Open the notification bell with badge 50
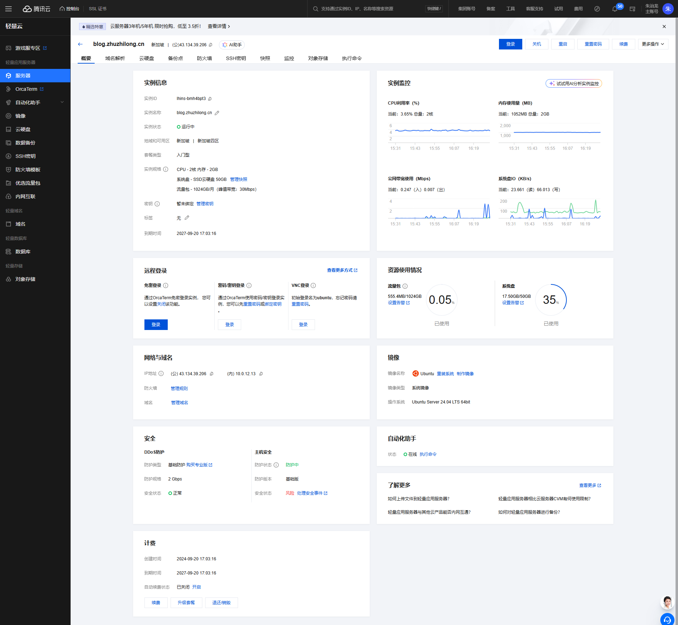Viewport: 678px width, 625px height. pyautogui.click(x=615, y=9)
